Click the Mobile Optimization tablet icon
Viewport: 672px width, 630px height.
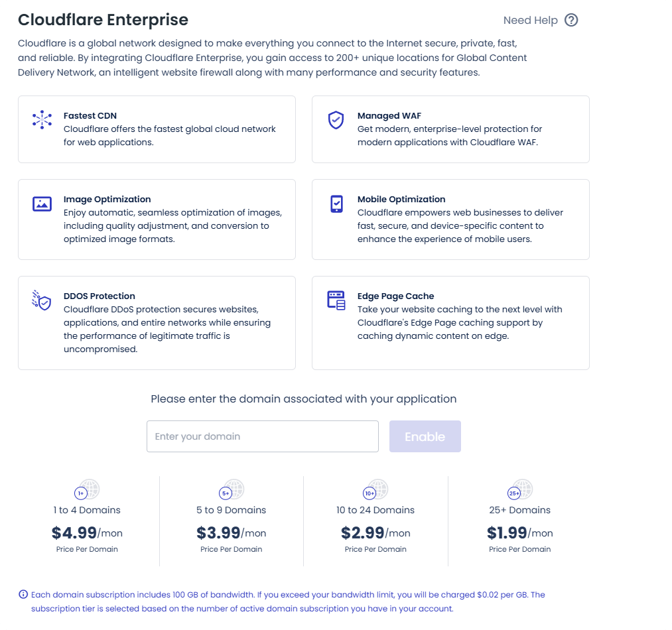[336, 204]
